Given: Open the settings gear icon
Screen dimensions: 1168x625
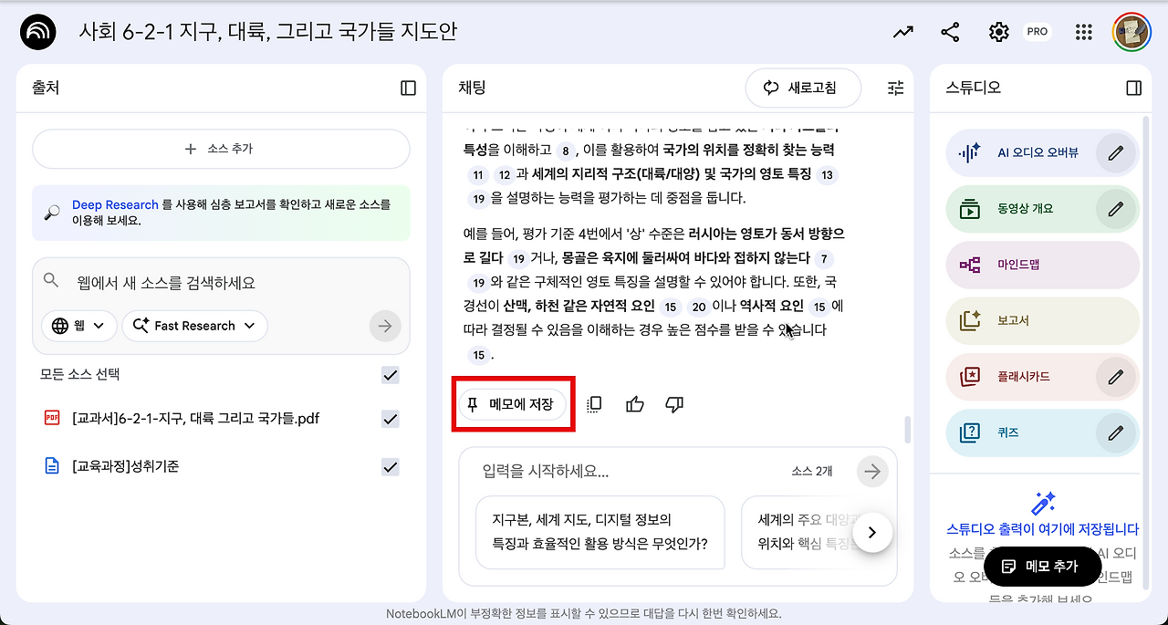Looking at the screenshot, I should [x=998, y=32].
